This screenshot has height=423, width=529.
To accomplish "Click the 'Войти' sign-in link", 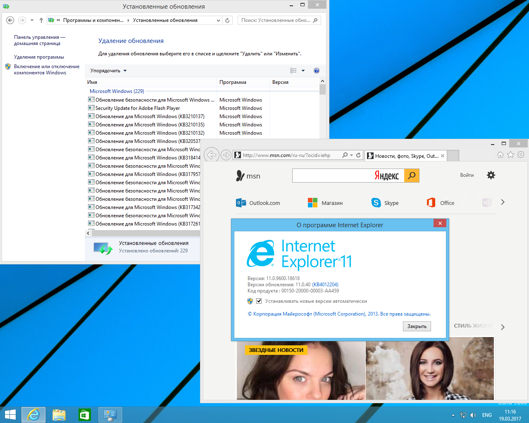I will (x=467, y=175).
